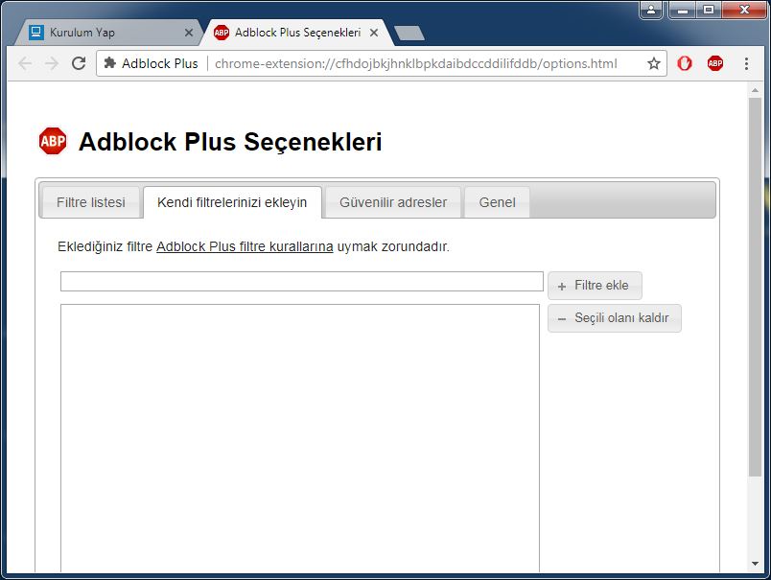Click the Filtre ekle button
The width and height of the screenshot is (771, 580).
[x=595, y=286]
